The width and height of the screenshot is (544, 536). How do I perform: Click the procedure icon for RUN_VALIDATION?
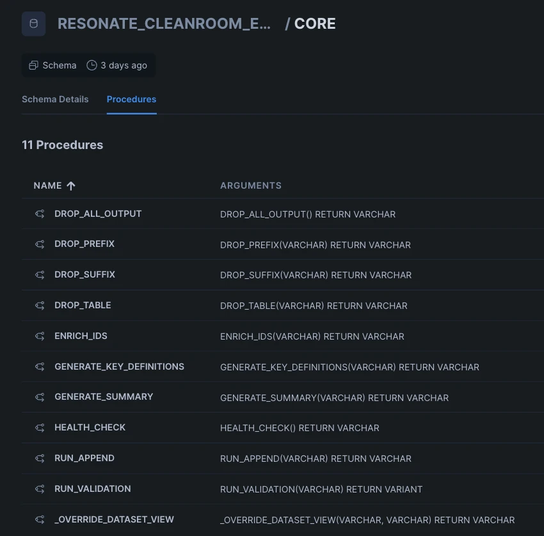point(40,489)
